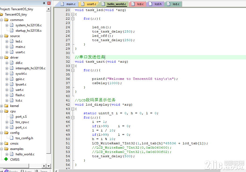Open the Books tab at panel bottom
Screen dimensions: 246x172
(11, 171)
